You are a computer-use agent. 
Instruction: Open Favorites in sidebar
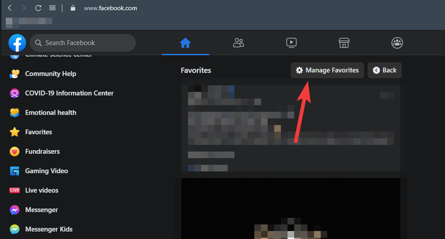click(38, 132)
